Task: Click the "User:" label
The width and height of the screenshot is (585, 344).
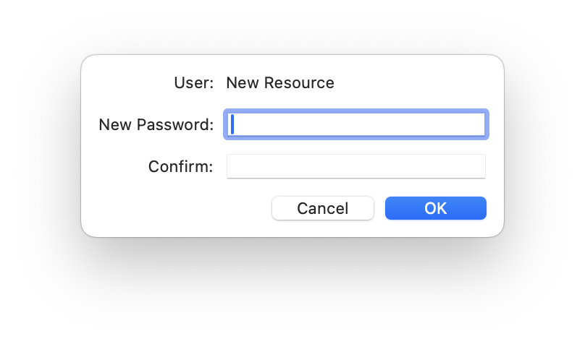Action: (194, 83)
